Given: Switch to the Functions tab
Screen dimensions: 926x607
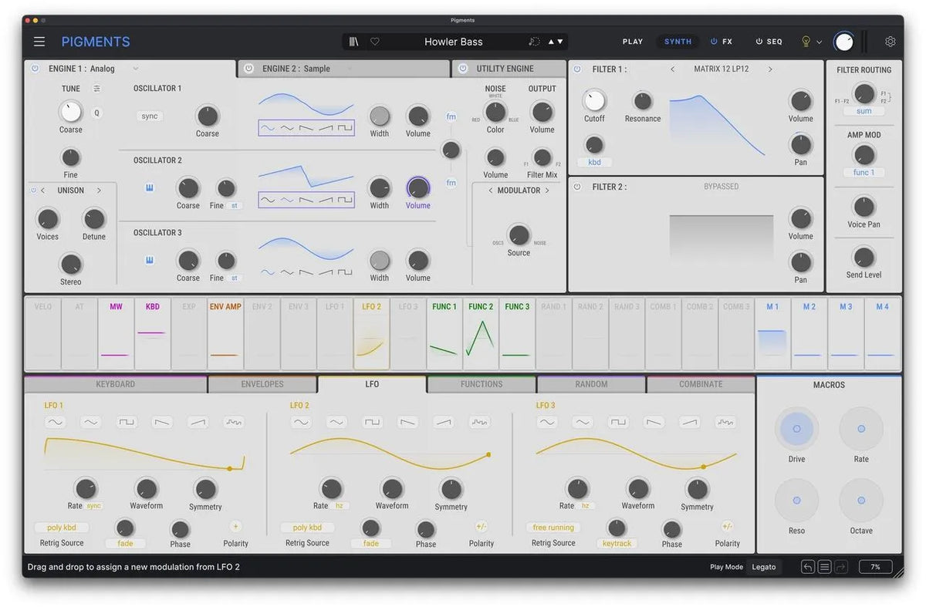Looking at the screenshot, I should coord(481,383).
